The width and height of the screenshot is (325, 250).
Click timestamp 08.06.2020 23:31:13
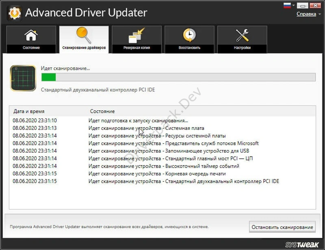[35, 128]
